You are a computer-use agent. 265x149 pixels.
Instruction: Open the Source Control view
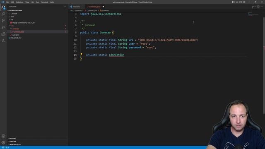(x=3, y=21)
